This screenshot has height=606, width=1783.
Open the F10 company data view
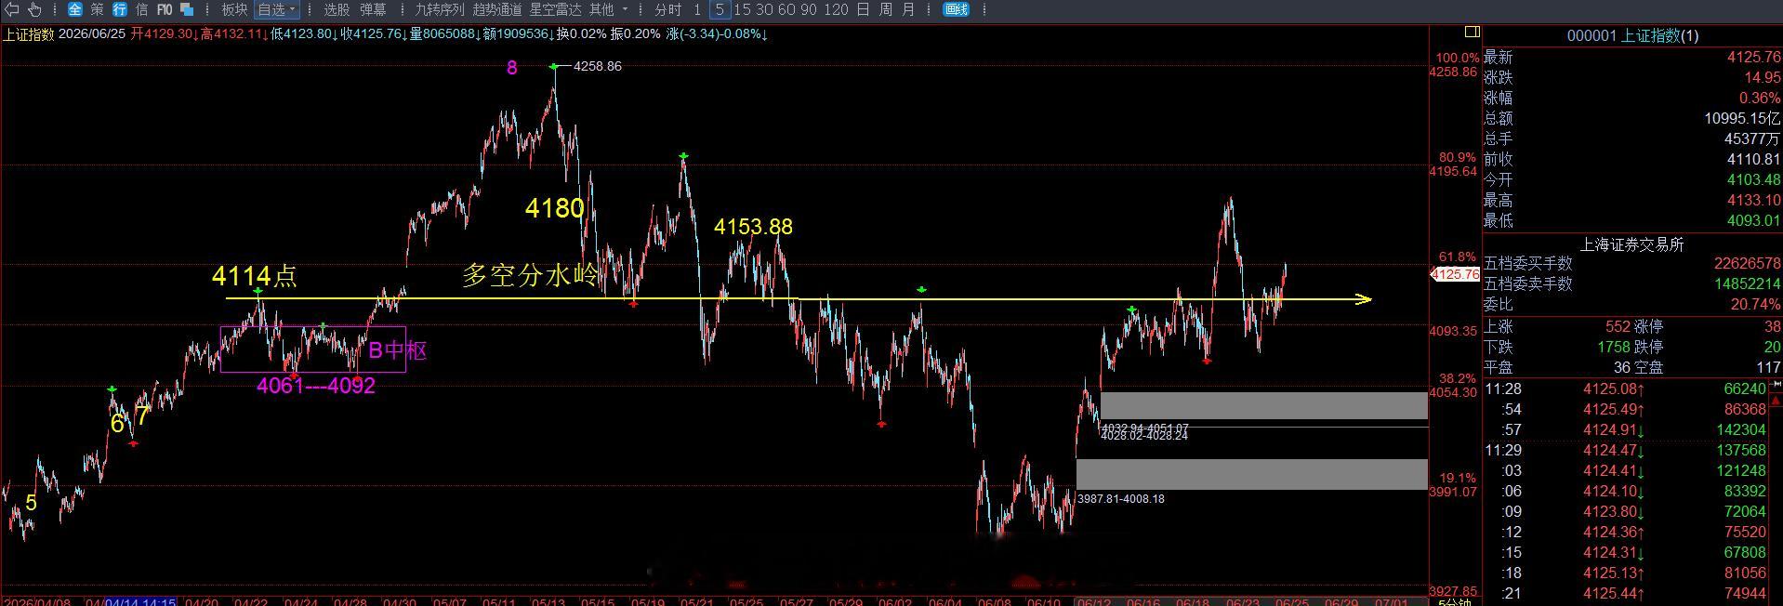[x=165, y=9]
